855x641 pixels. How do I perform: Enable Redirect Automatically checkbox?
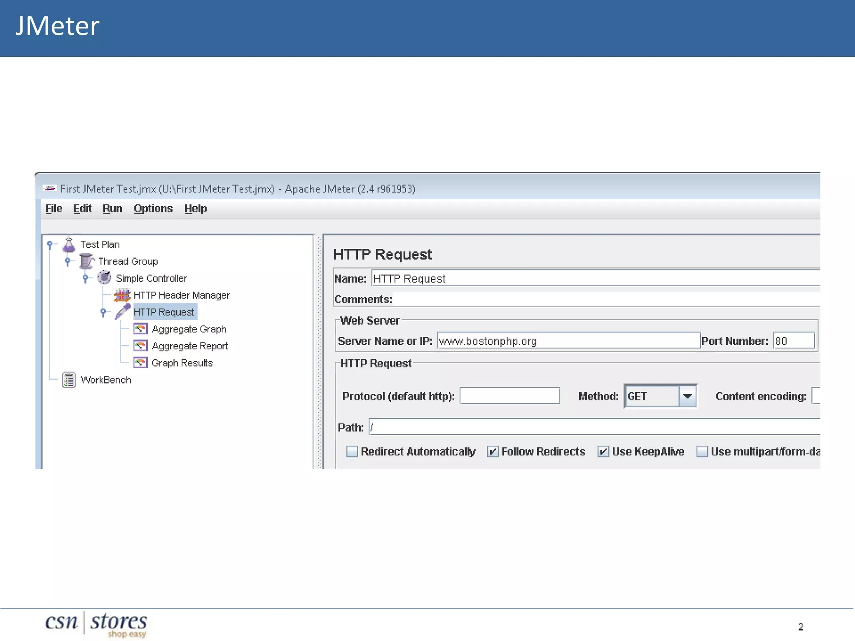click(x=352, y=452)
